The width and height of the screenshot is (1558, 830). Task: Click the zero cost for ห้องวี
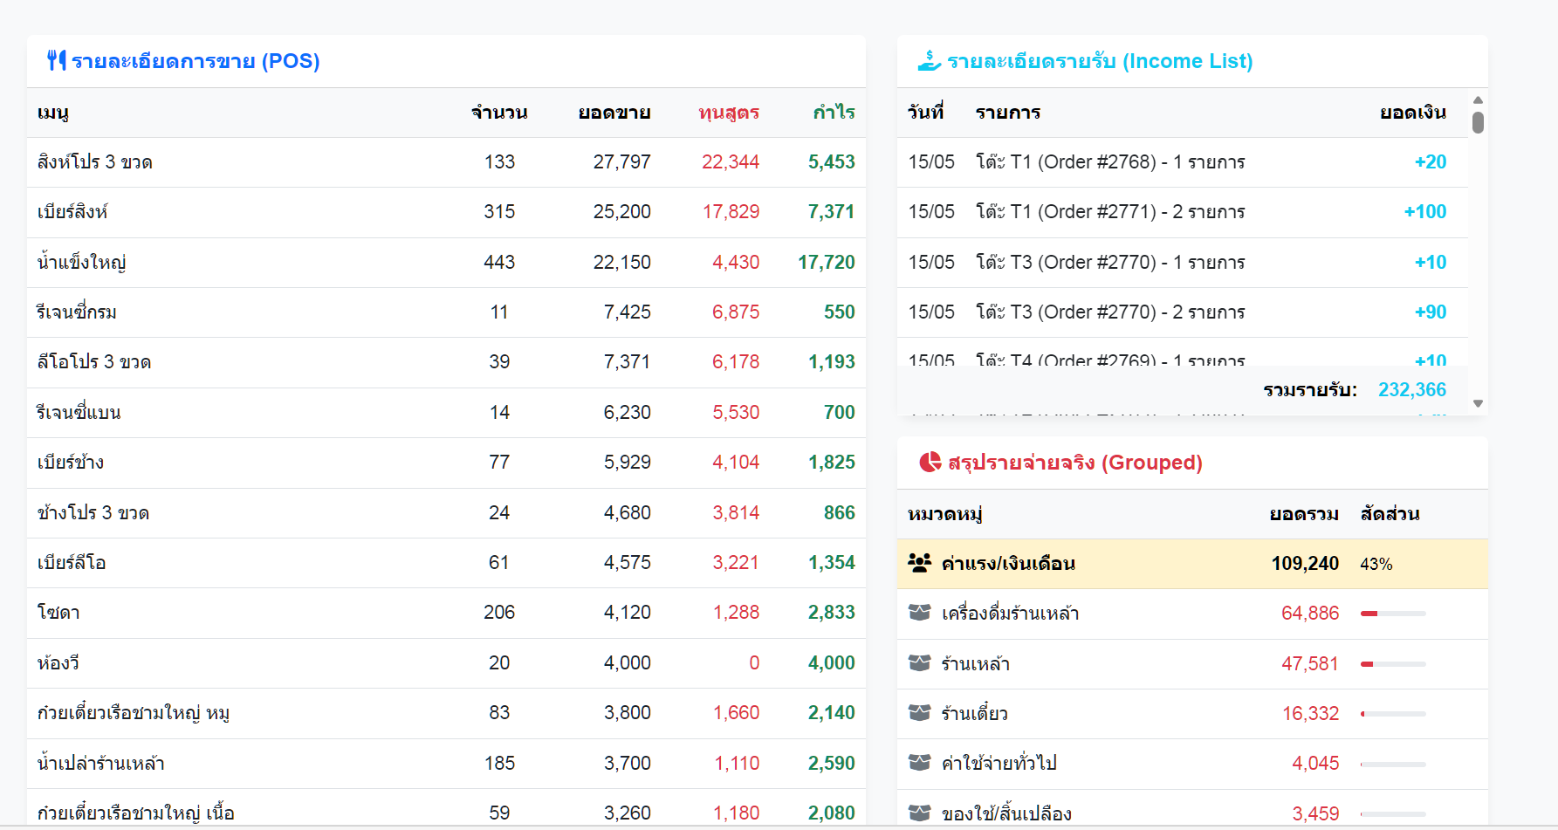click(x=754, y=663)
